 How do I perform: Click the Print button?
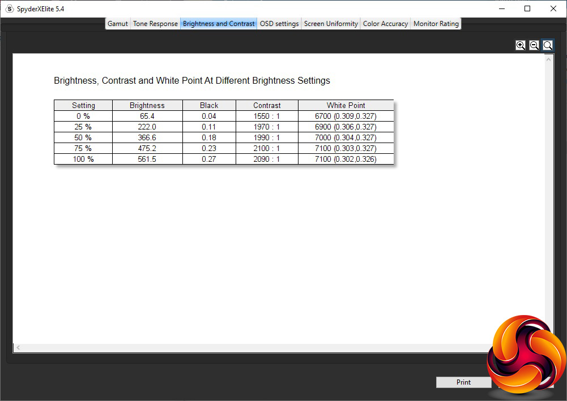tap(463, 382)
